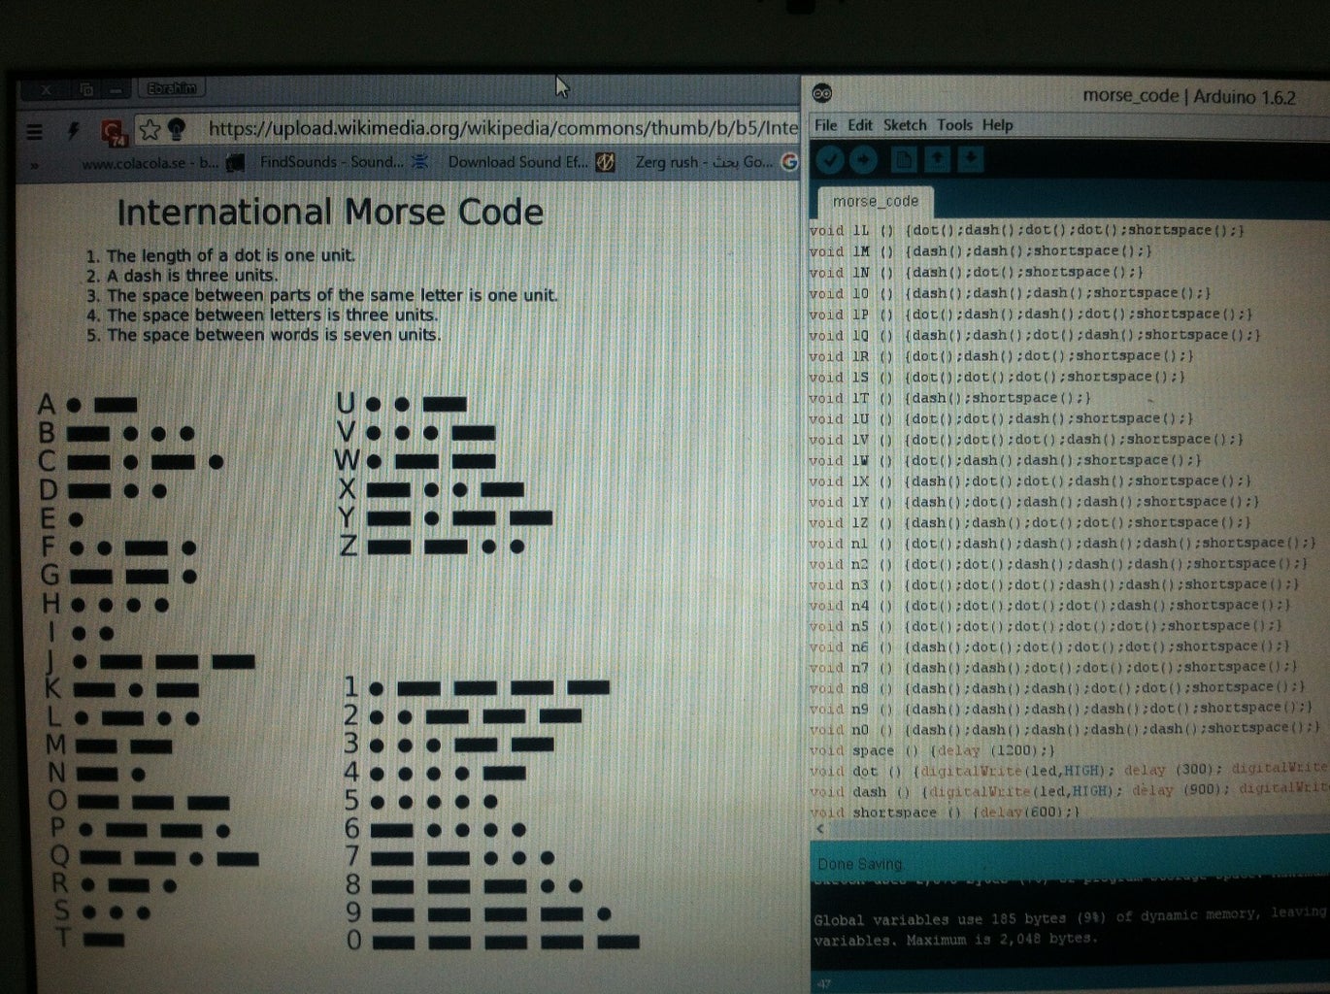Select the morse_code editor tab
The image size is (1330, 994).
[877, 201]
